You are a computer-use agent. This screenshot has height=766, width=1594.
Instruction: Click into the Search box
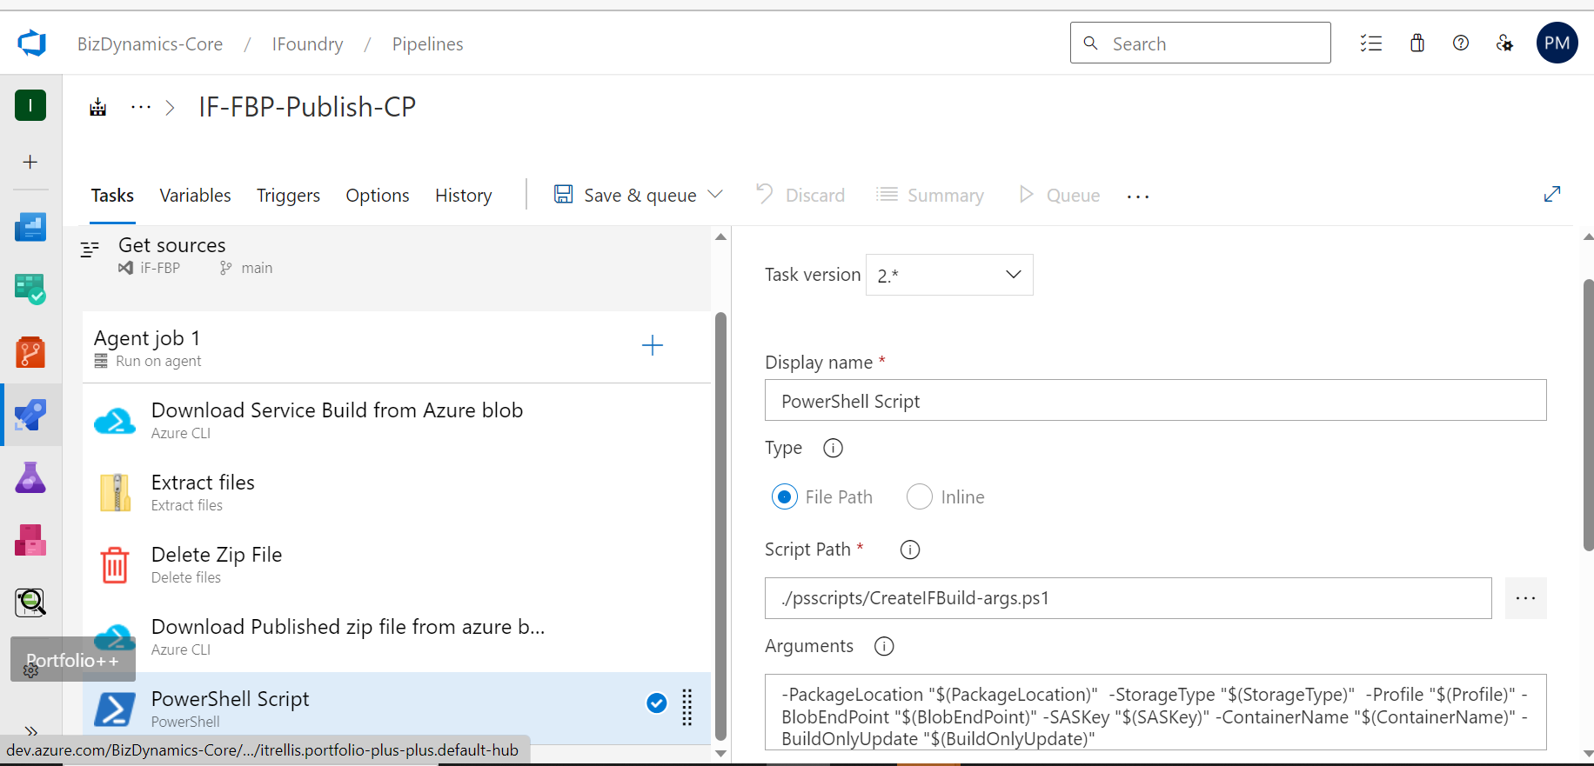1201,43
